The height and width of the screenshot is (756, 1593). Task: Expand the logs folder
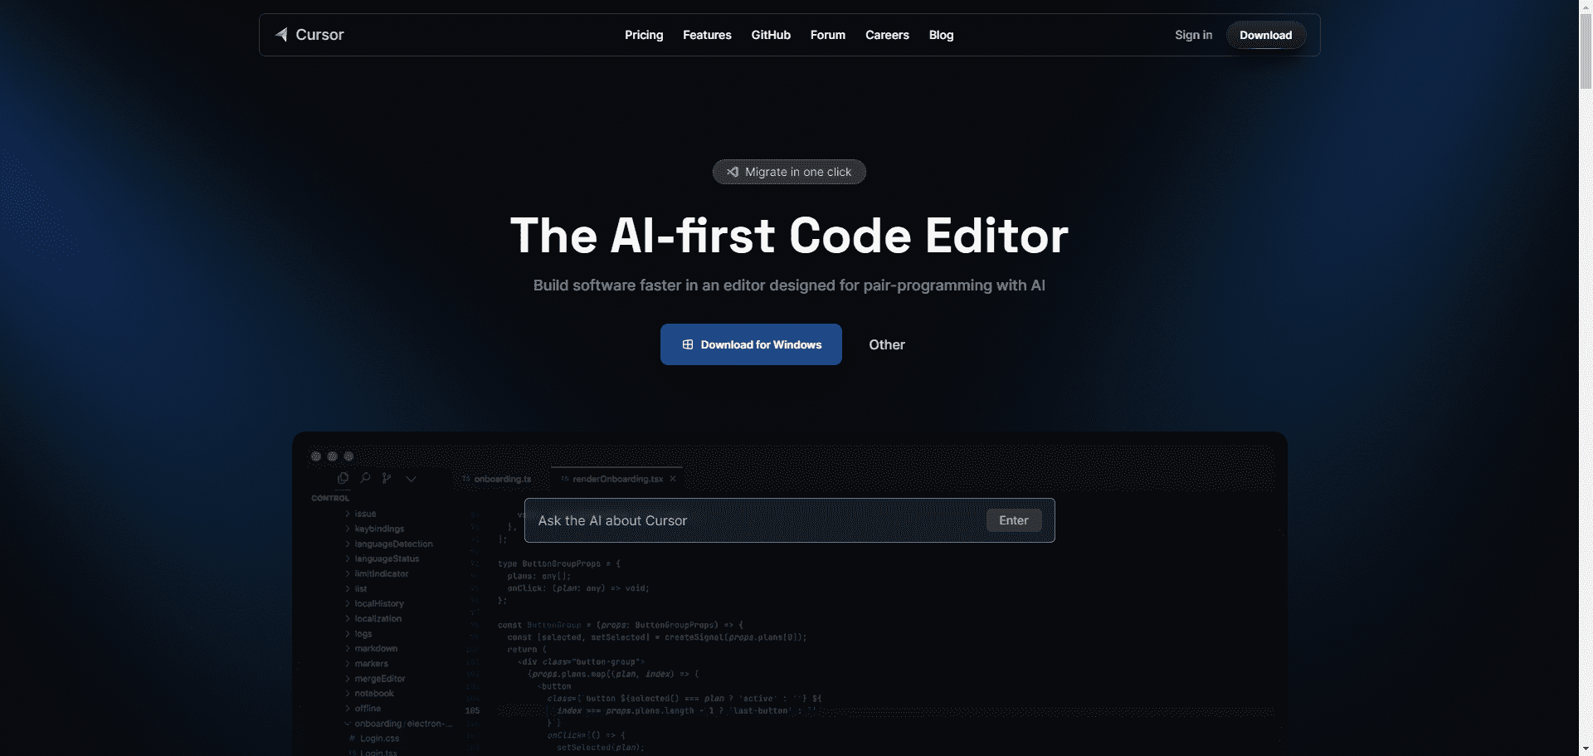(x=358, y=633)
